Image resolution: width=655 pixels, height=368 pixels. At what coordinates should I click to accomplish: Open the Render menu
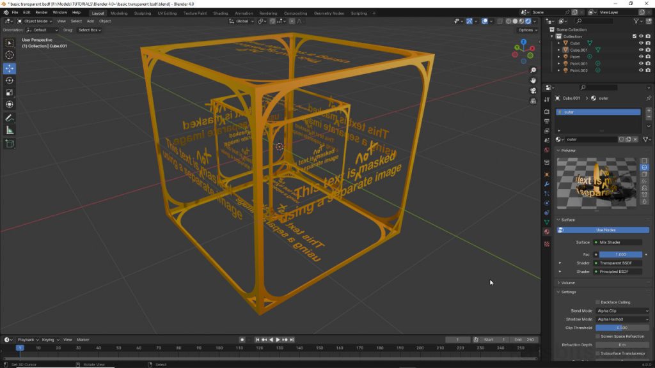point(42,12)
